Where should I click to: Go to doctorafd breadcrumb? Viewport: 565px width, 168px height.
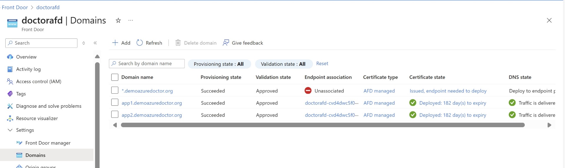tap(48, 7)
